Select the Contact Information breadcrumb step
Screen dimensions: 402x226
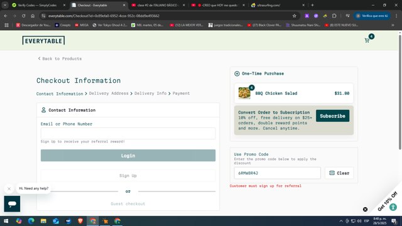tap(60, 94)
